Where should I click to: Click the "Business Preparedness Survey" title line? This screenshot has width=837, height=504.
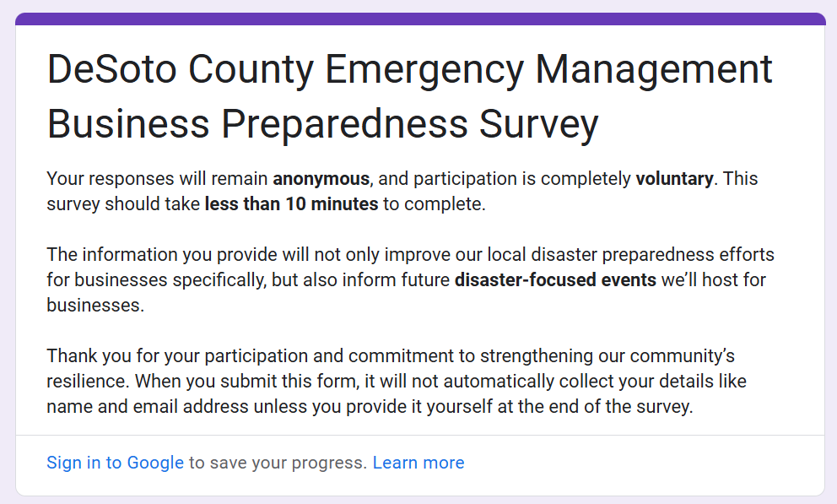[322, 123]
